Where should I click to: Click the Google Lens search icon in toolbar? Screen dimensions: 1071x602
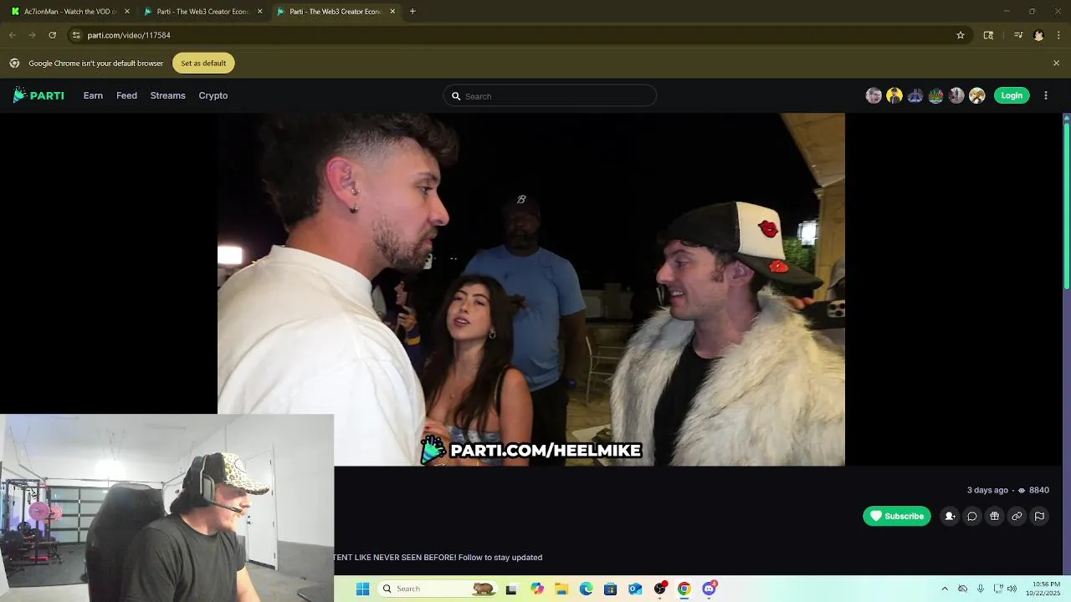[x=988, y=35]
